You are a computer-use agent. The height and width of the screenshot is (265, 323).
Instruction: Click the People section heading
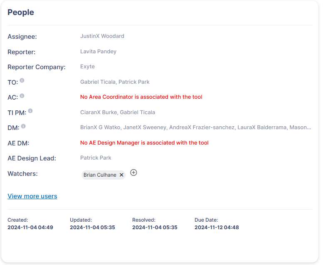[21, 12]
